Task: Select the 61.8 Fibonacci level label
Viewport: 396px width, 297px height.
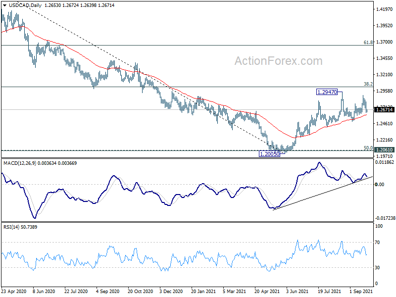Action: tap(368, 43)
